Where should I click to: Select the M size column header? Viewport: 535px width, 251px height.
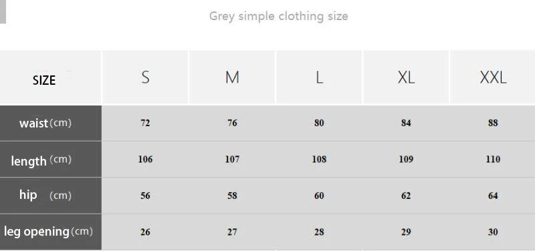pos(232,77)
